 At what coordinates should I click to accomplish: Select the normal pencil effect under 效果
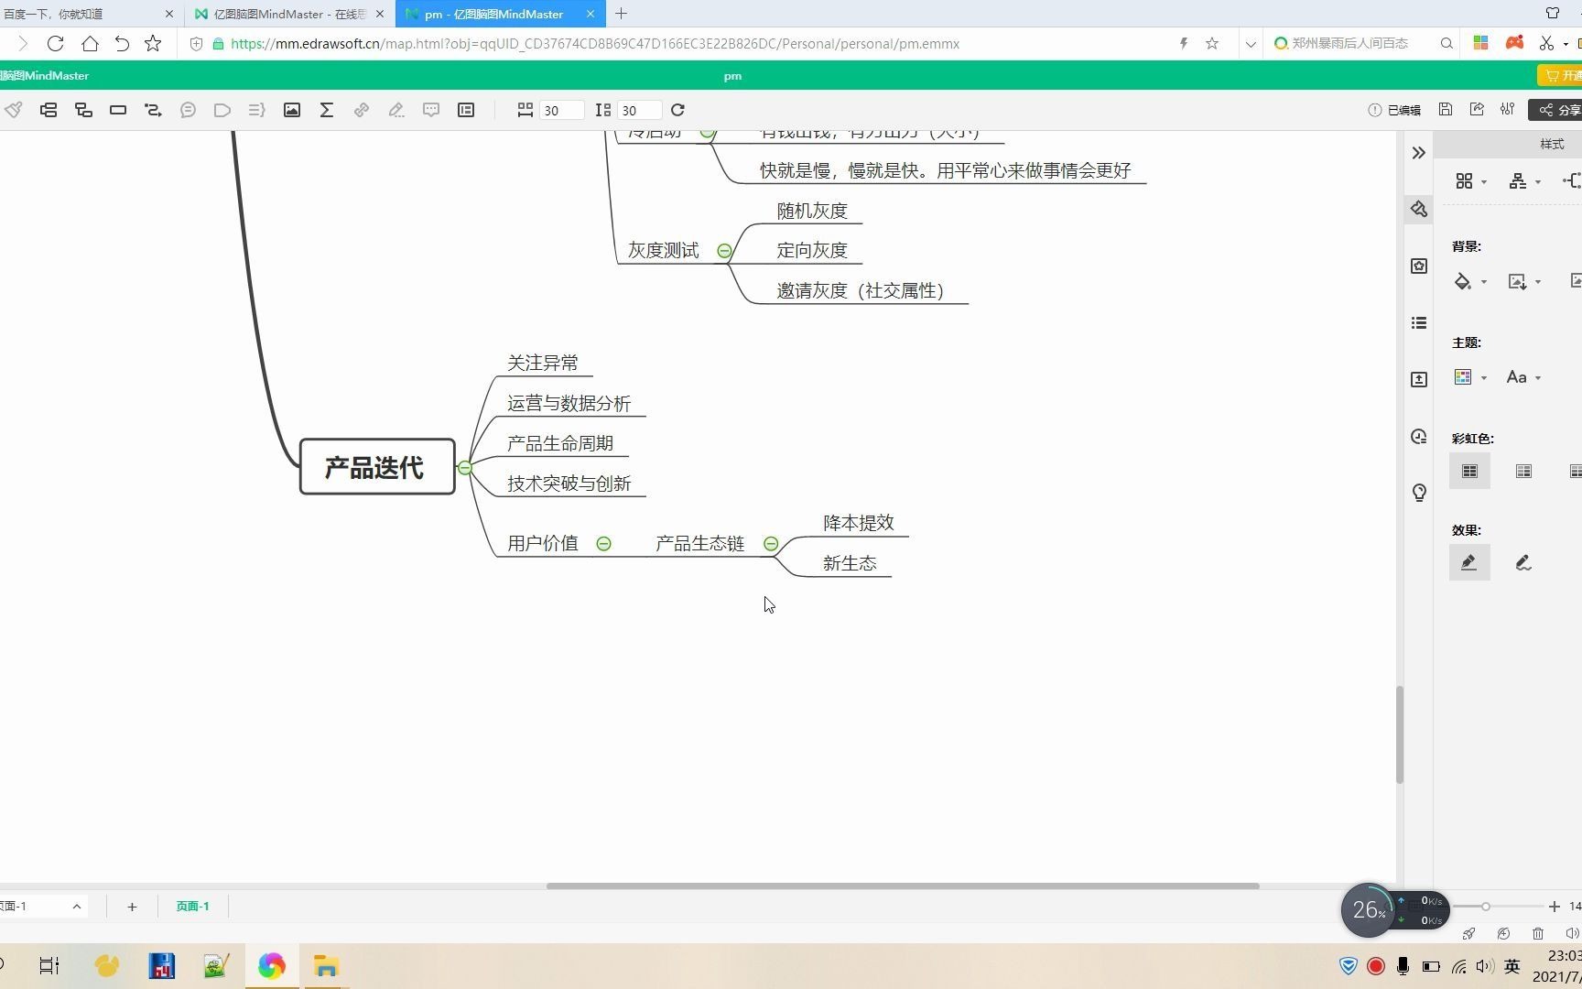tap(1469, 562)
